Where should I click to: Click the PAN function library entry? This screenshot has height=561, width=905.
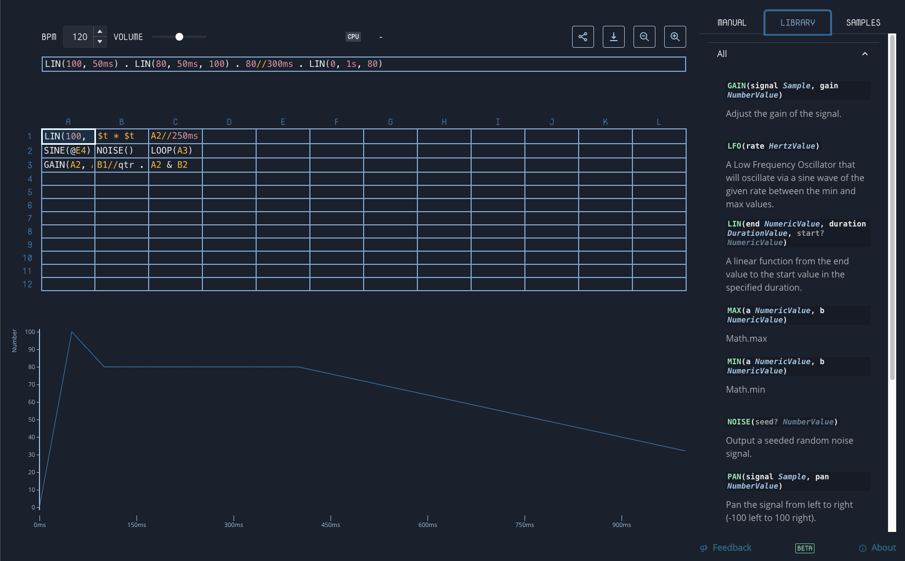(x=797, y=481)
